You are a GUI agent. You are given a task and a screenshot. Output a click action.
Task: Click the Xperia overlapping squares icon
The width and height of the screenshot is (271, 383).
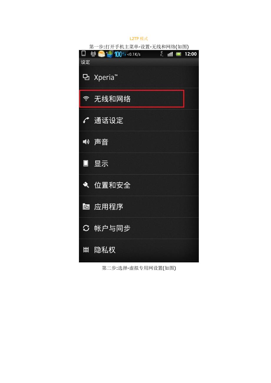click(86, 77)
